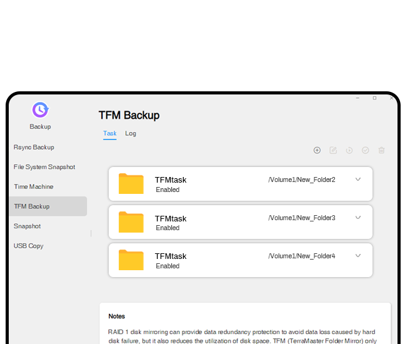Expand the New_Folder2 task details chevron
The height and width of the screenshot is (344, 405).
click(x=358, y=180)
